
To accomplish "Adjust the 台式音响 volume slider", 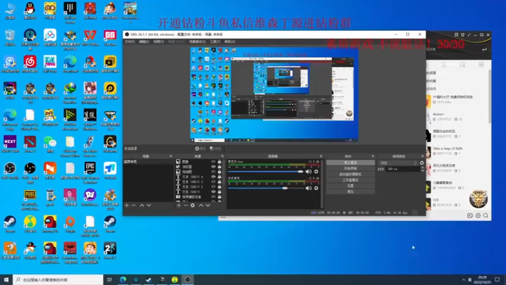I will [266, 188].
